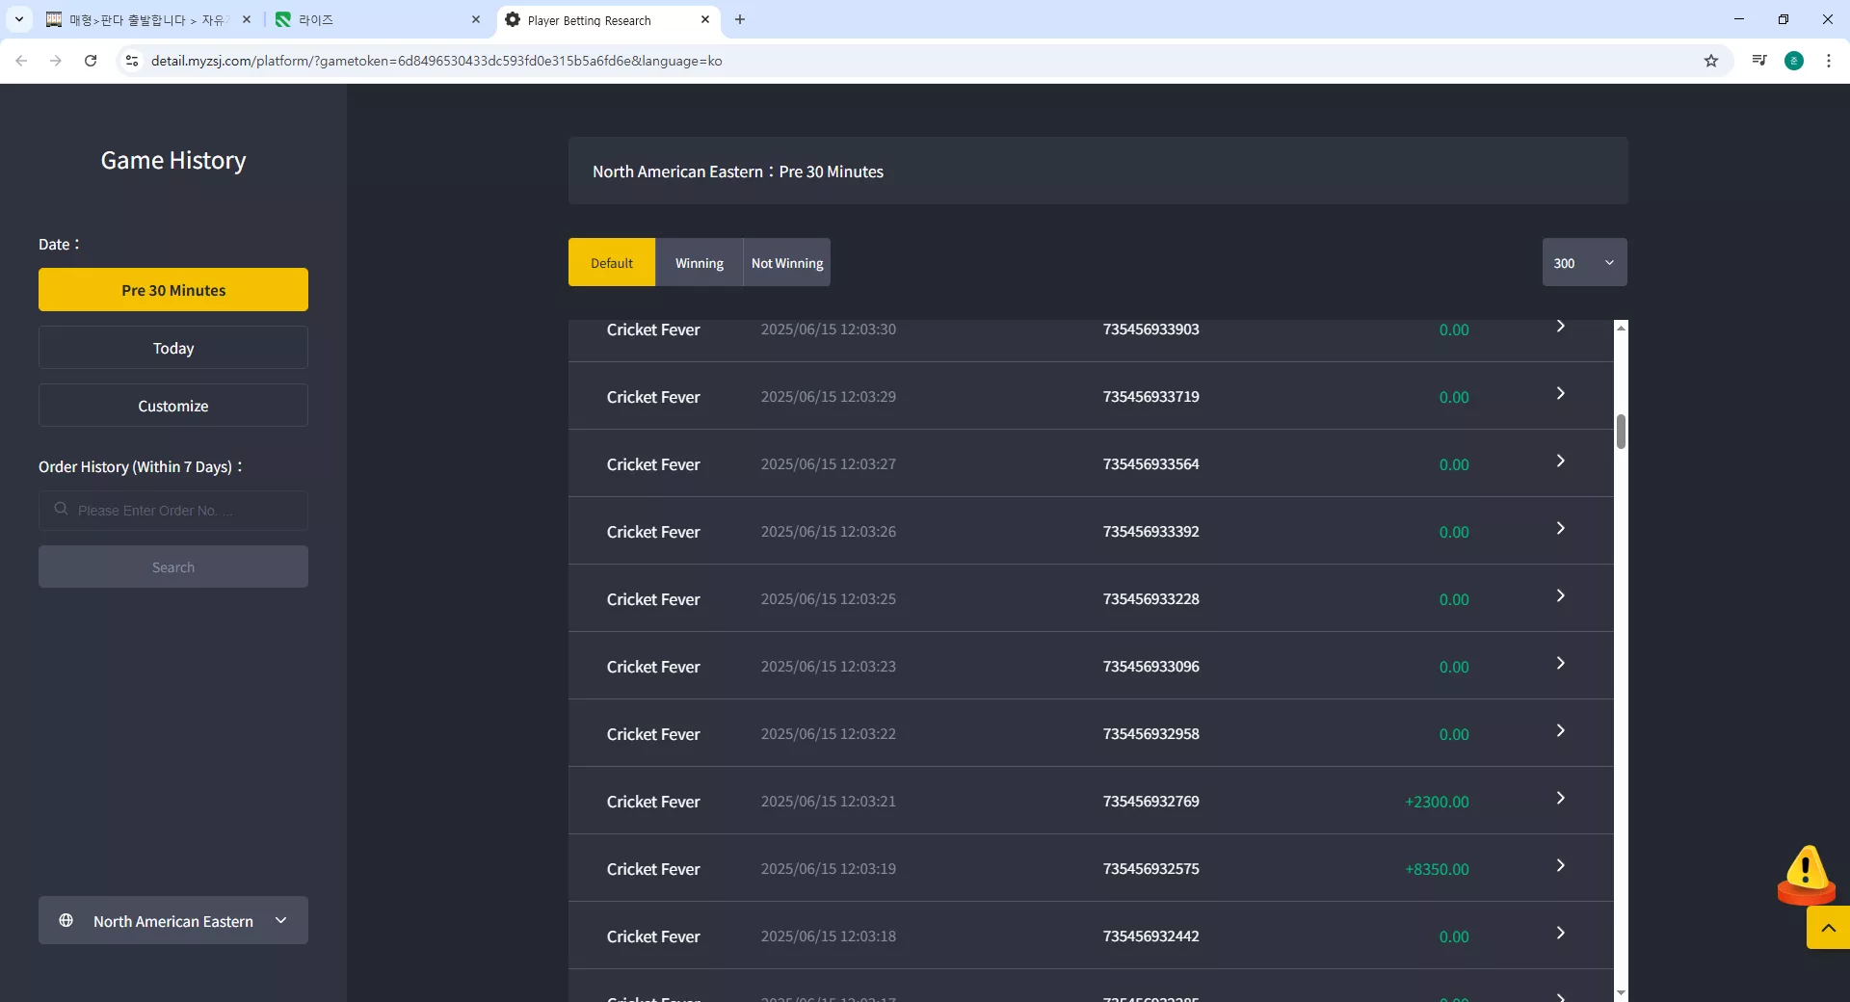This screenshot has height=1002, width=1850.
Task: Switch to the Not Winning tab
Action: coord(787,262)
